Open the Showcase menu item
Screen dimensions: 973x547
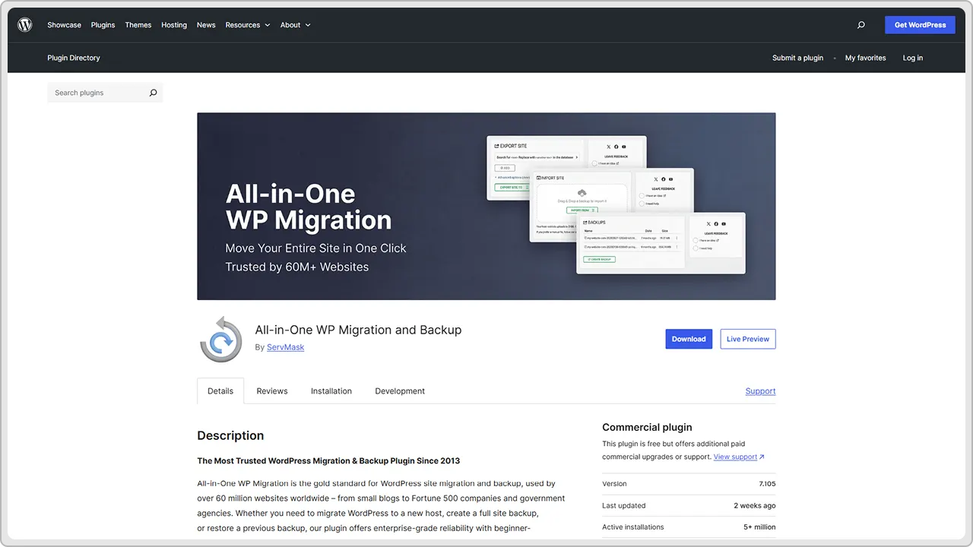[64, 25]
